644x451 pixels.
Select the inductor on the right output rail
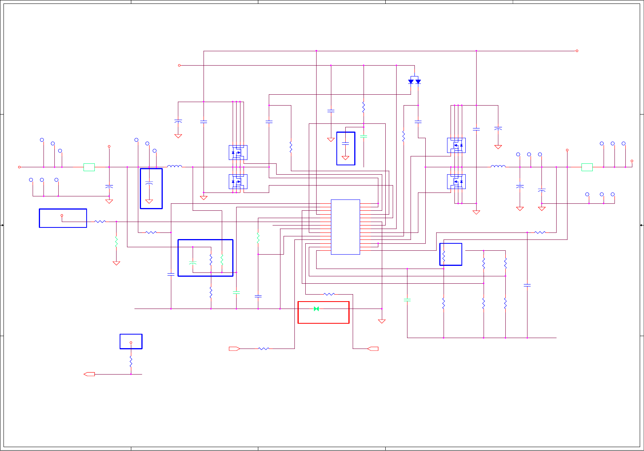[498, 167]
